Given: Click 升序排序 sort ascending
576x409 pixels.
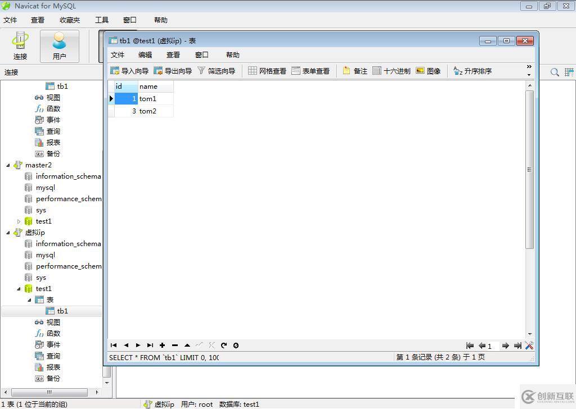Looking at the screenshot, I should click(x=472, y=71).
